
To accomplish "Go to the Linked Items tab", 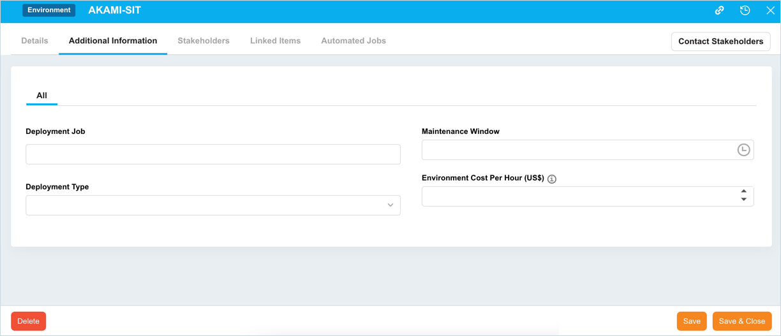I will pyautogui.click(x=275, y=41).
